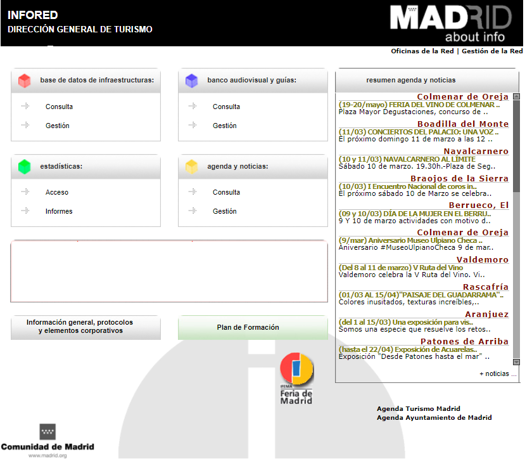Viewport: 532px width, 461px height.
Task: Open the IFEMA Feria de Madrid logo
Action: tap(296, 379)
